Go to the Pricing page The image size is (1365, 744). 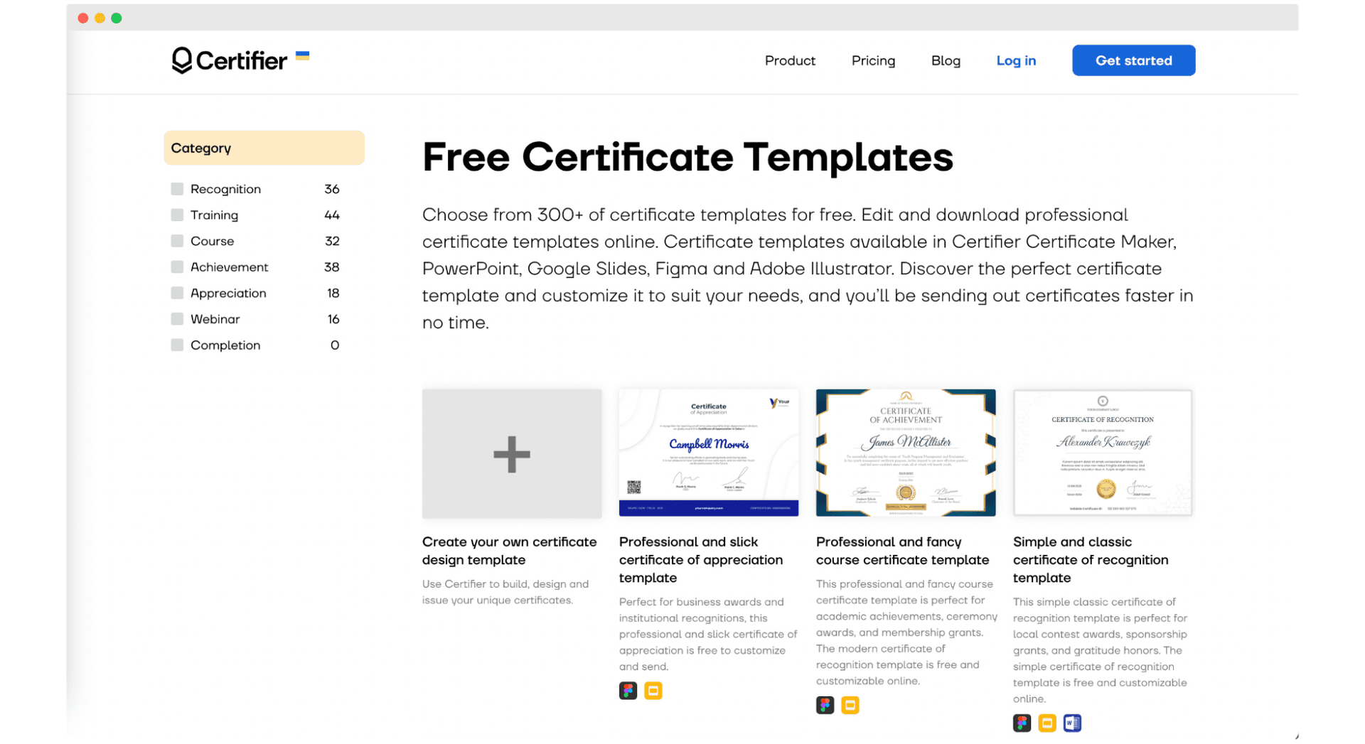pos(873,60)
